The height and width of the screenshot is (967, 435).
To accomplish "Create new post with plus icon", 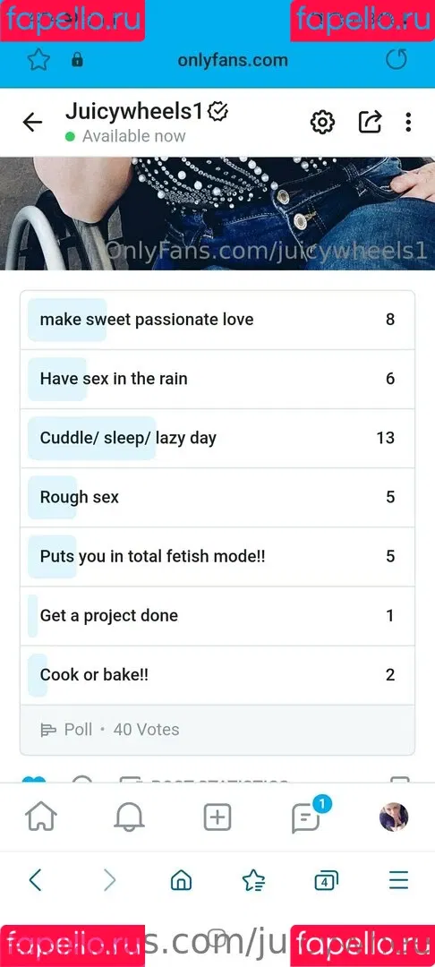I will coord(217,817).
